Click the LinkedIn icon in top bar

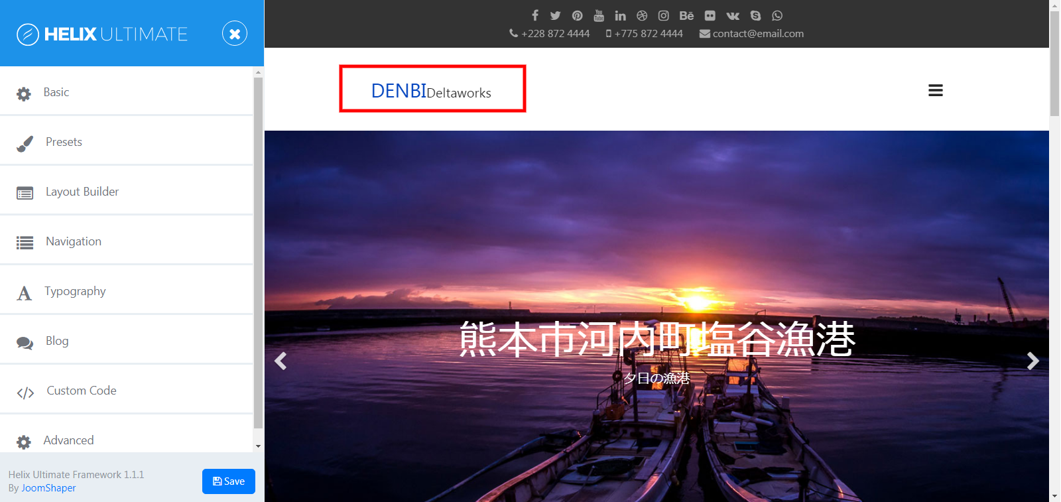pyautogui.click(x=620, y=15)
